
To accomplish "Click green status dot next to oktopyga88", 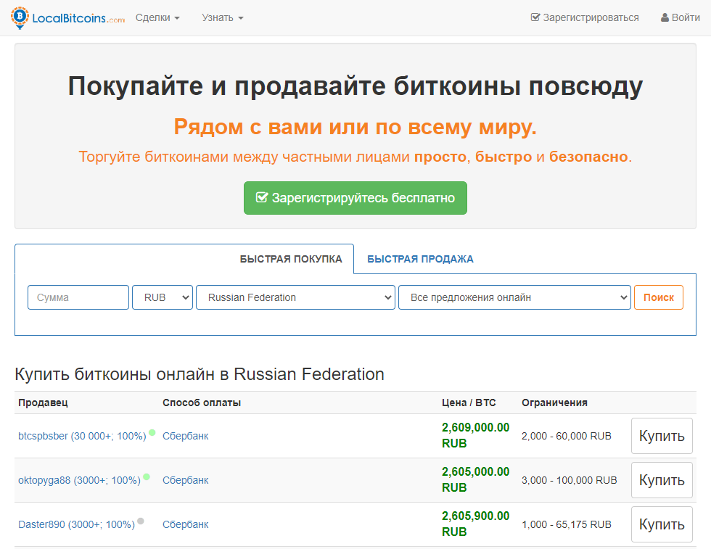I will point(147,477).
